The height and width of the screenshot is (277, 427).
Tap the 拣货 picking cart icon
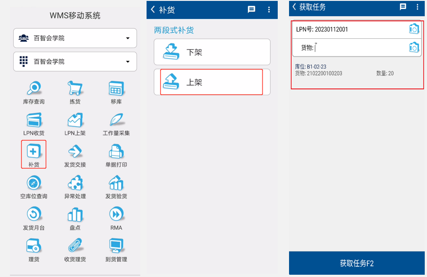[x=75, y=88]
